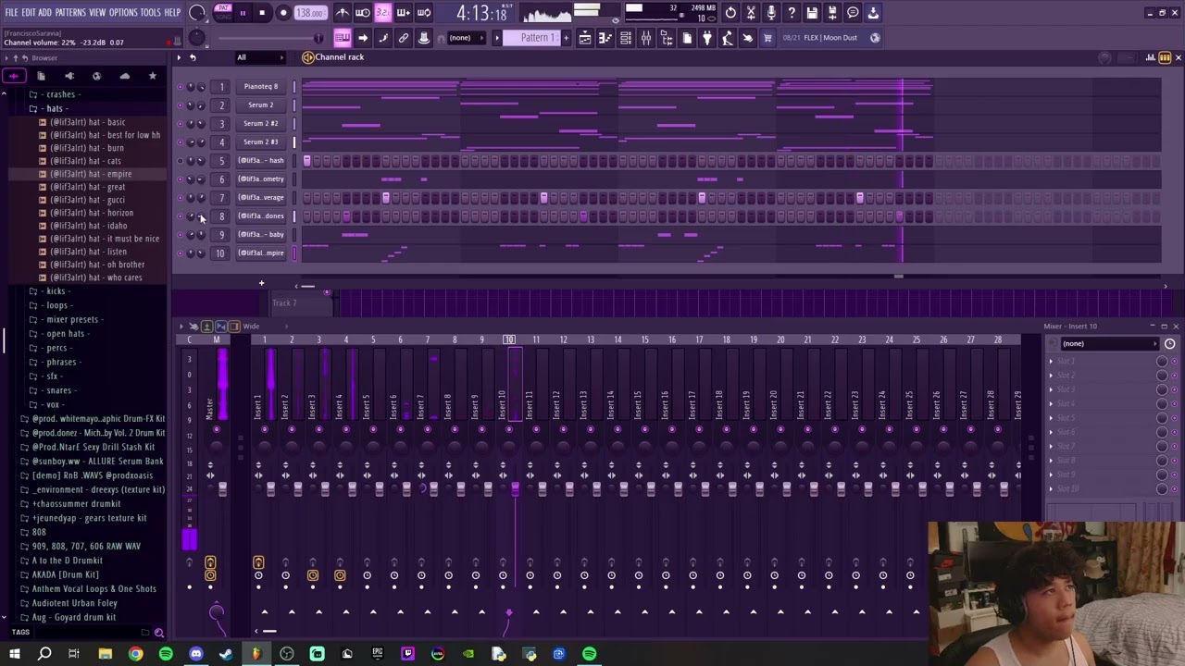Mute the Serum 2 #3 channel
Image resolution: width=1185 pixels, height=666 pixels.
181,142
